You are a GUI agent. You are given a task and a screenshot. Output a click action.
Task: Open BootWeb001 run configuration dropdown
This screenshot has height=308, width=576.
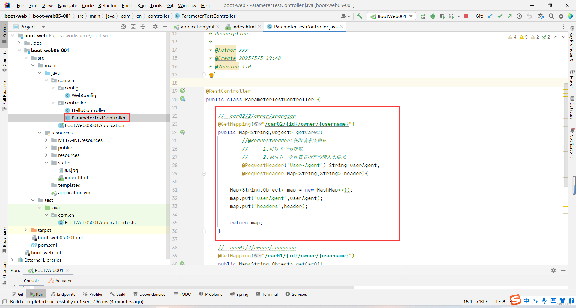[x=391, y=16]
